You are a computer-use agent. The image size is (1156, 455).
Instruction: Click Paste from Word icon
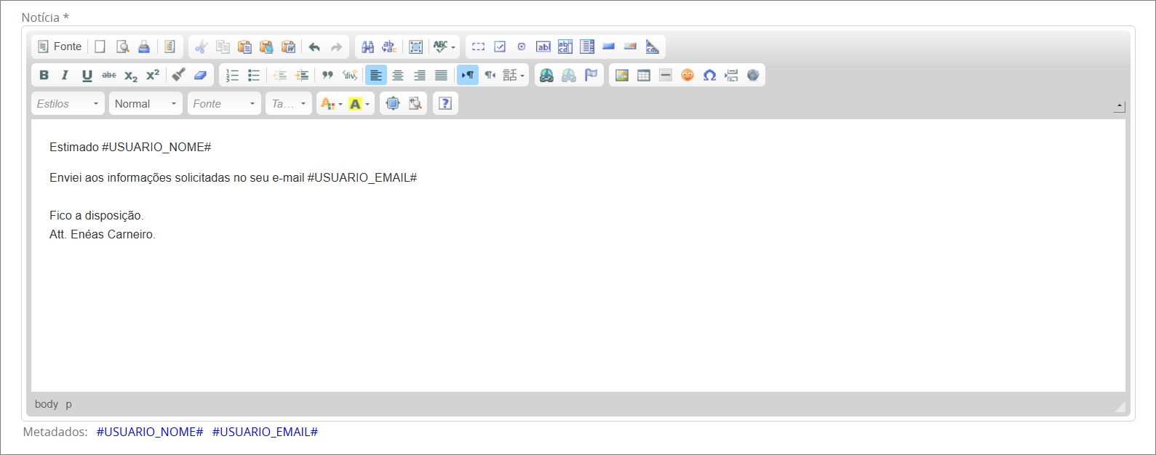[x=289, y=47]
